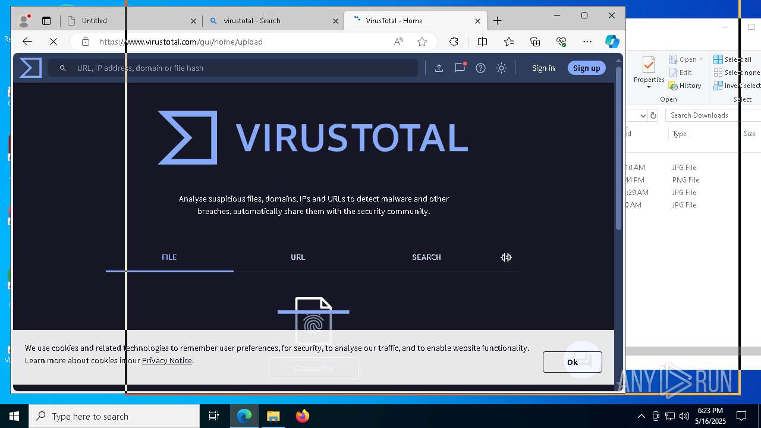This screenshot has height=428, width=761.
Task: Open the Edge profile avatar icon
Action: tap(24, 20)
